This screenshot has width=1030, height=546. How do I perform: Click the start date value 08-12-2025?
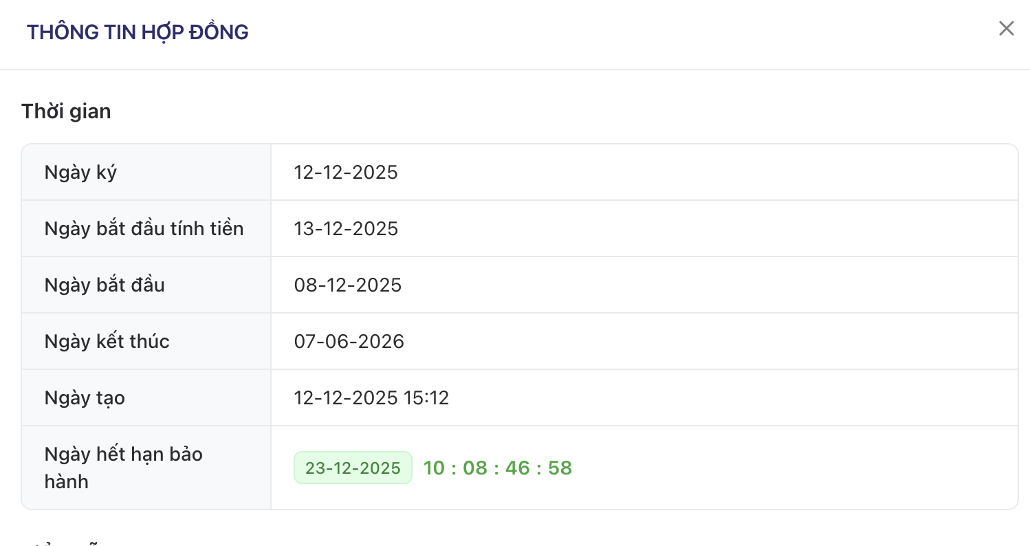347,285
